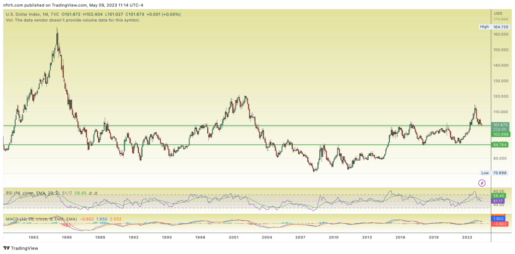Click the current price 101.673 axis label
This screenshot has width=515, height=254.
click(x=500, y=125)
